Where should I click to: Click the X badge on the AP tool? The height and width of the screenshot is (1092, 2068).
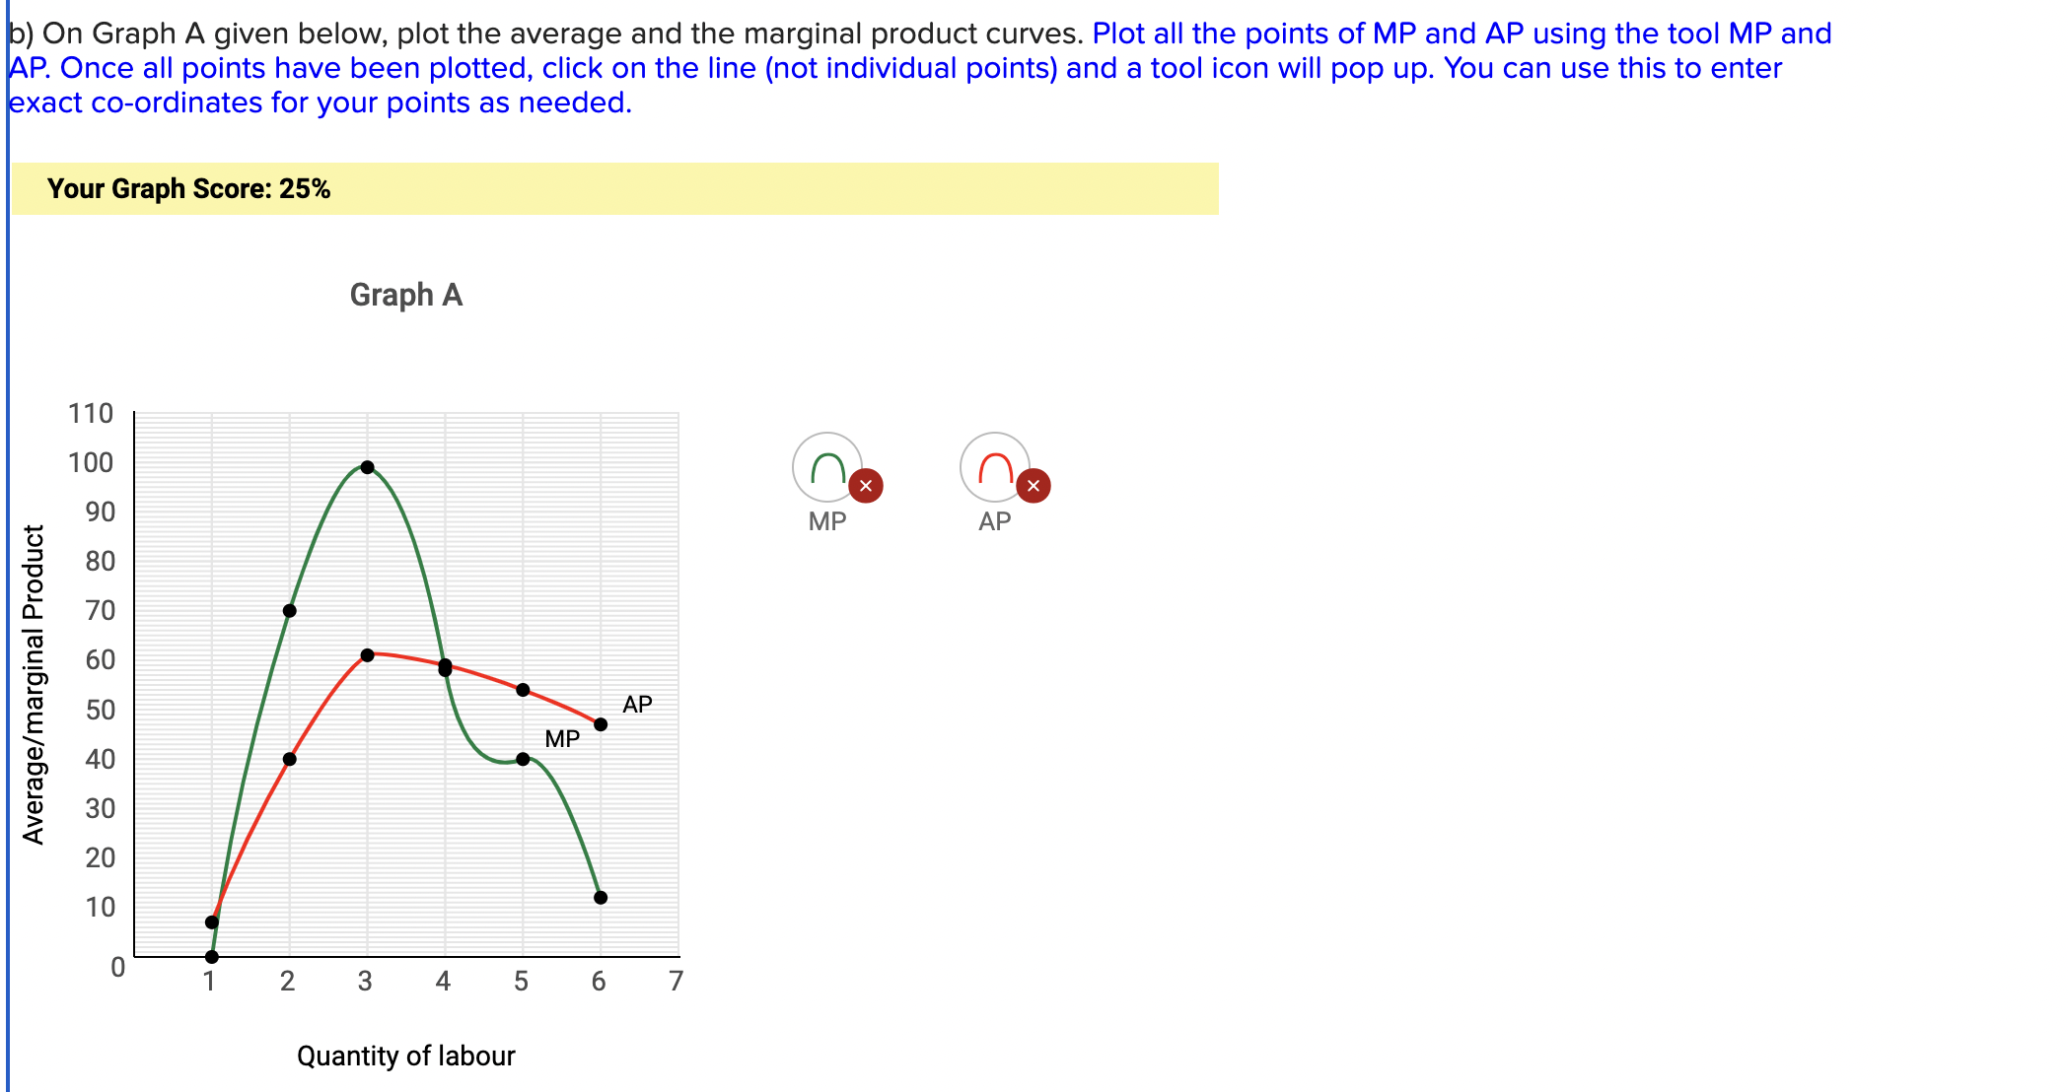(1033, 485)
